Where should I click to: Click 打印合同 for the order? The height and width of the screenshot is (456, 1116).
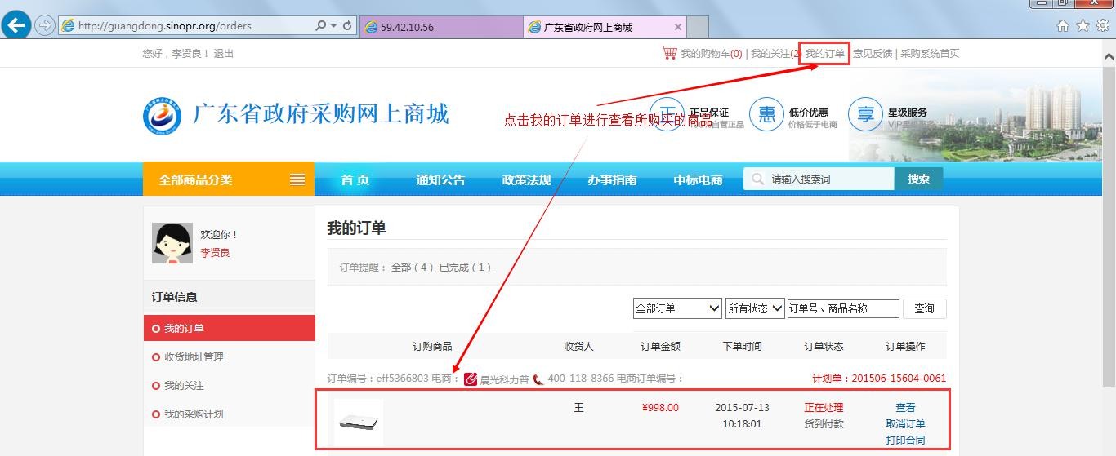[905, 441]
